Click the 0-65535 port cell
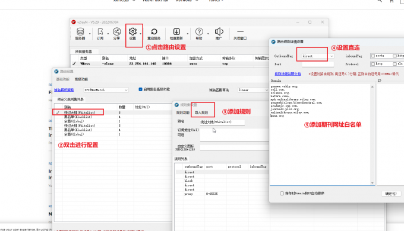 tap(212, 194)
